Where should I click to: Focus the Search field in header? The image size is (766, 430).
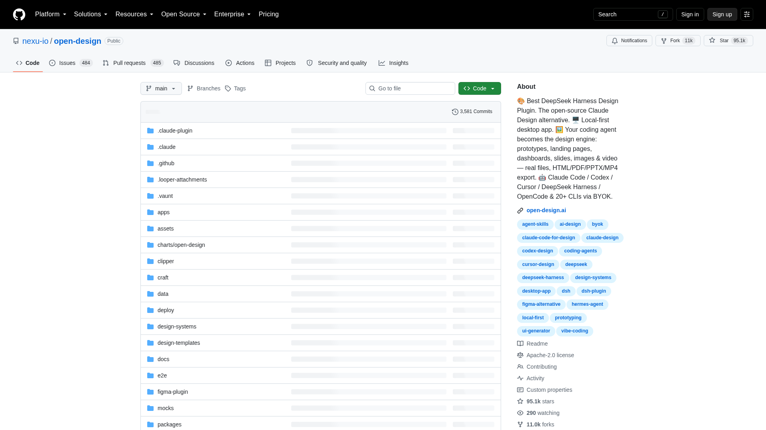633,14
